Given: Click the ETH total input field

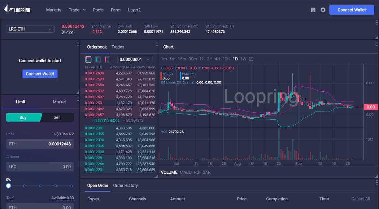Looking at the screenshot, I should click(40, 206).
